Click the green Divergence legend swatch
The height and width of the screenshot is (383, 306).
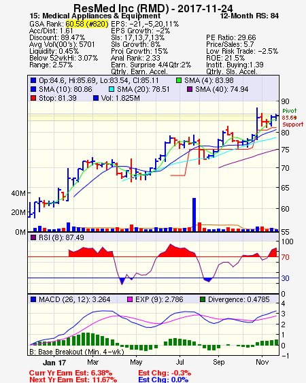pyautogui.click(x=203, y=299)
